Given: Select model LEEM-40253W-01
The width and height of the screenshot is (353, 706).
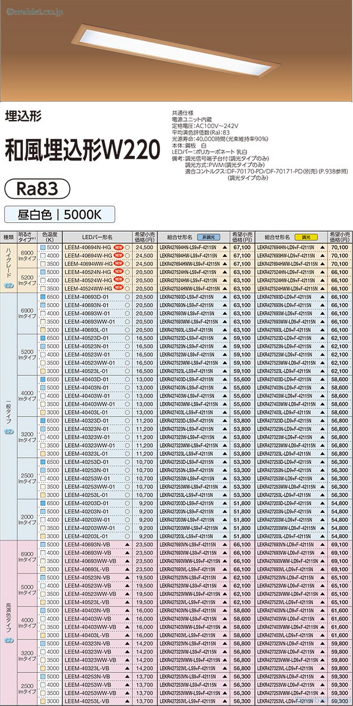Looking at the screenshot, I should coord(86,479).
